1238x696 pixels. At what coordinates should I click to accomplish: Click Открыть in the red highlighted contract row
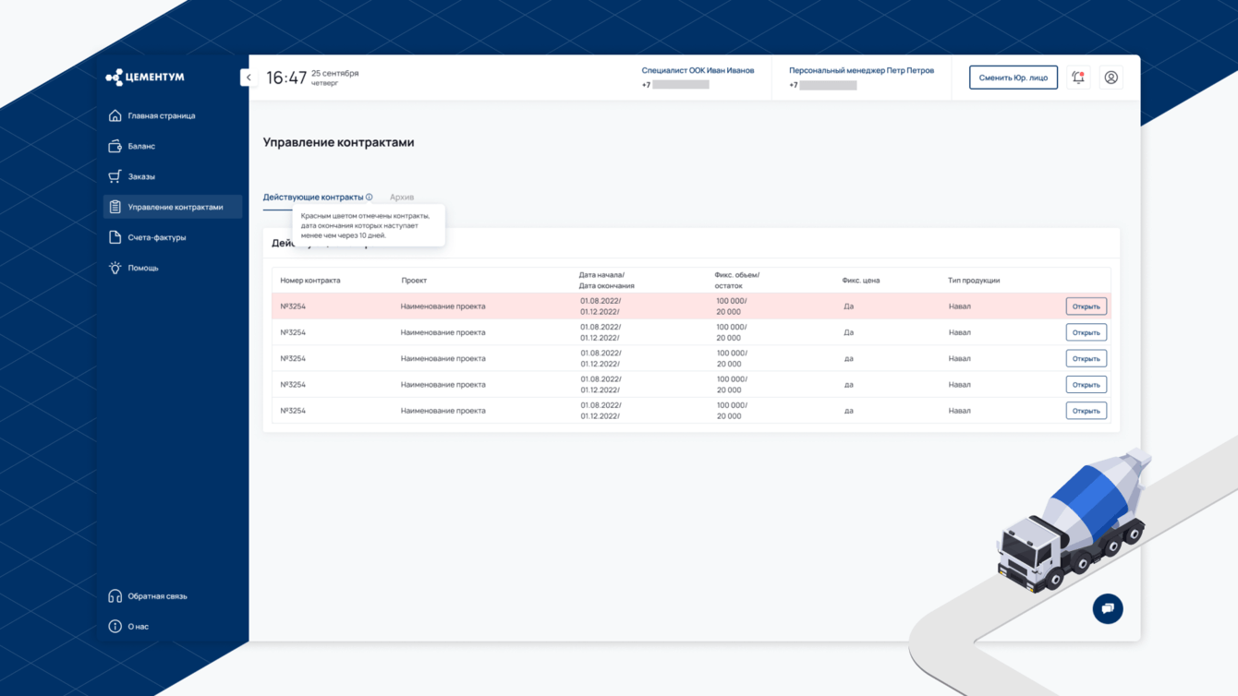tap(1086, 306)
